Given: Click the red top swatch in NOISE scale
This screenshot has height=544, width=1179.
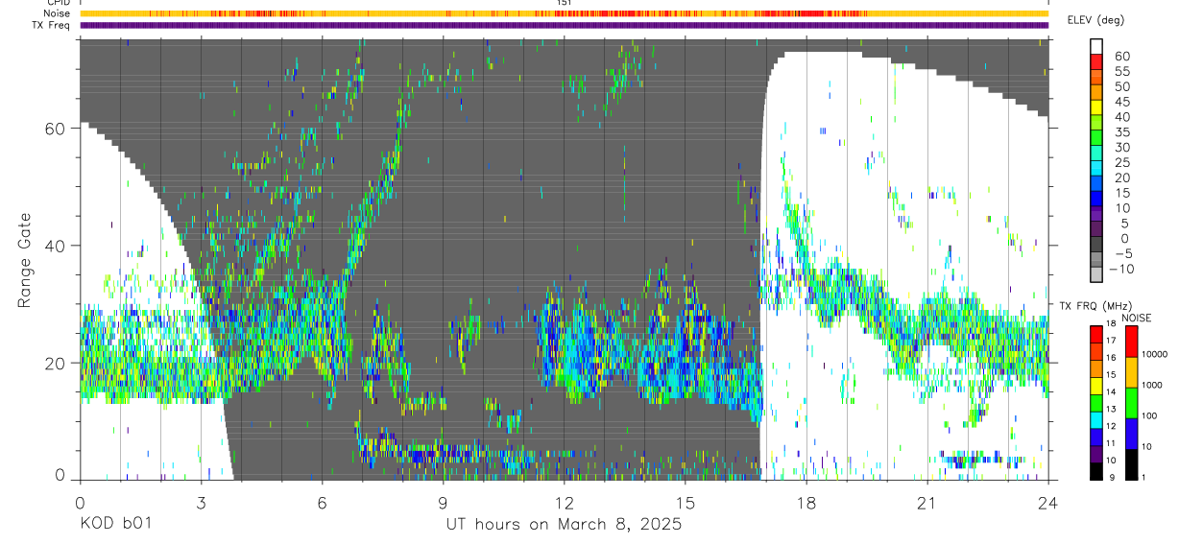Looking at the screenshot, I should coord(1132,342).
